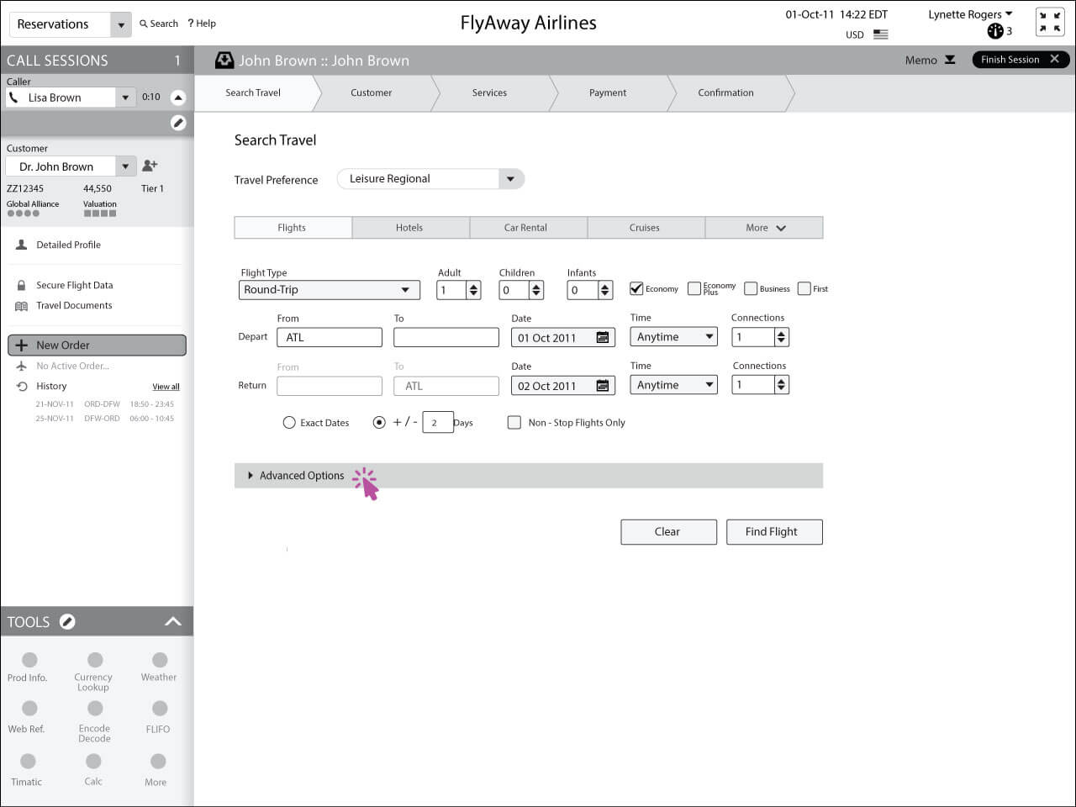Go to the Payment step
The height and width of the screenshot is (807, 1076).
coord(607,92)
